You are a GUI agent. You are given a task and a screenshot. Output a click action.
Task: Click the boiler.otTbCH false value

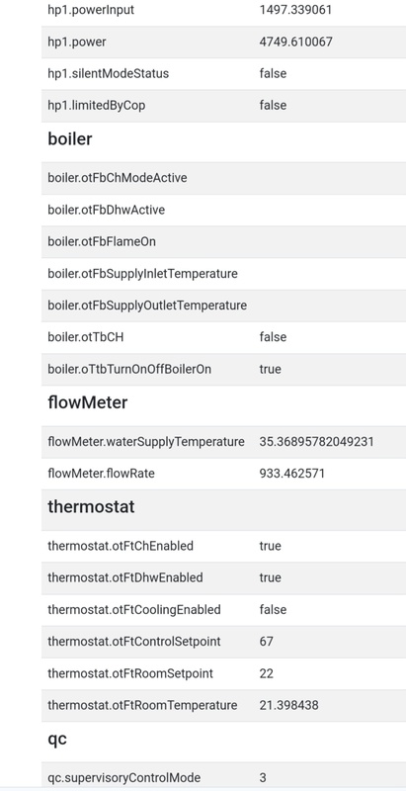point(273,337)
